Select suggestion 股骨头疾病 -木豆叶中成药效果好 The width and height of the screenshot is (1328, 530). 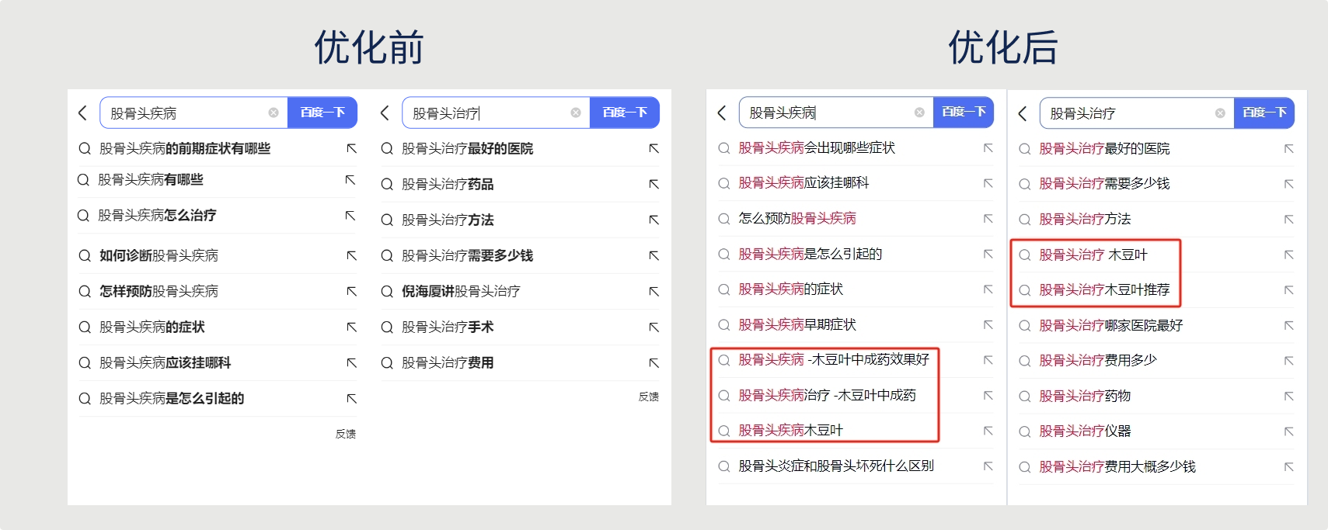point(834,359)
